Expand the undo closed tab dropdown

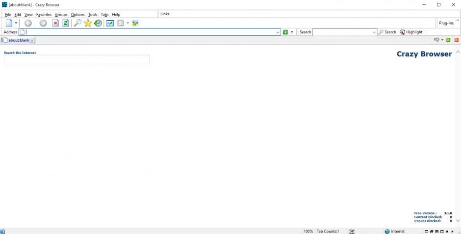(442, 40)
